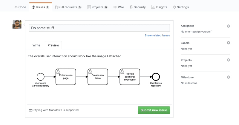Open the Pull requests tab
The width and height of the screenshot is (239, 125).
pos(68,7)
